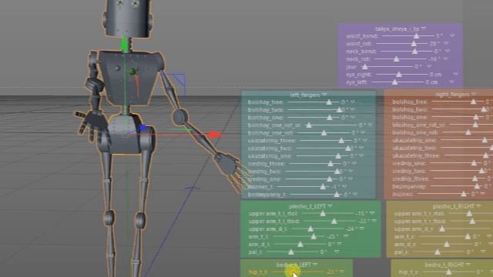Open the eye_right value arrow menu
This screenshot has width=493, height=277.
[x=455, y=75]
